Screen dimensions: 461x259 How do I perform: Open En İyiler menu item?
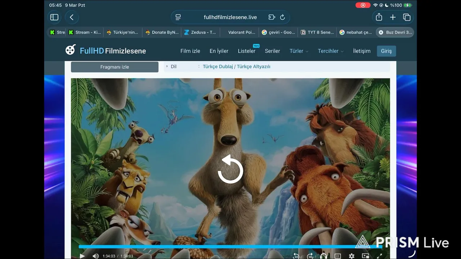(x=219, y=51)
